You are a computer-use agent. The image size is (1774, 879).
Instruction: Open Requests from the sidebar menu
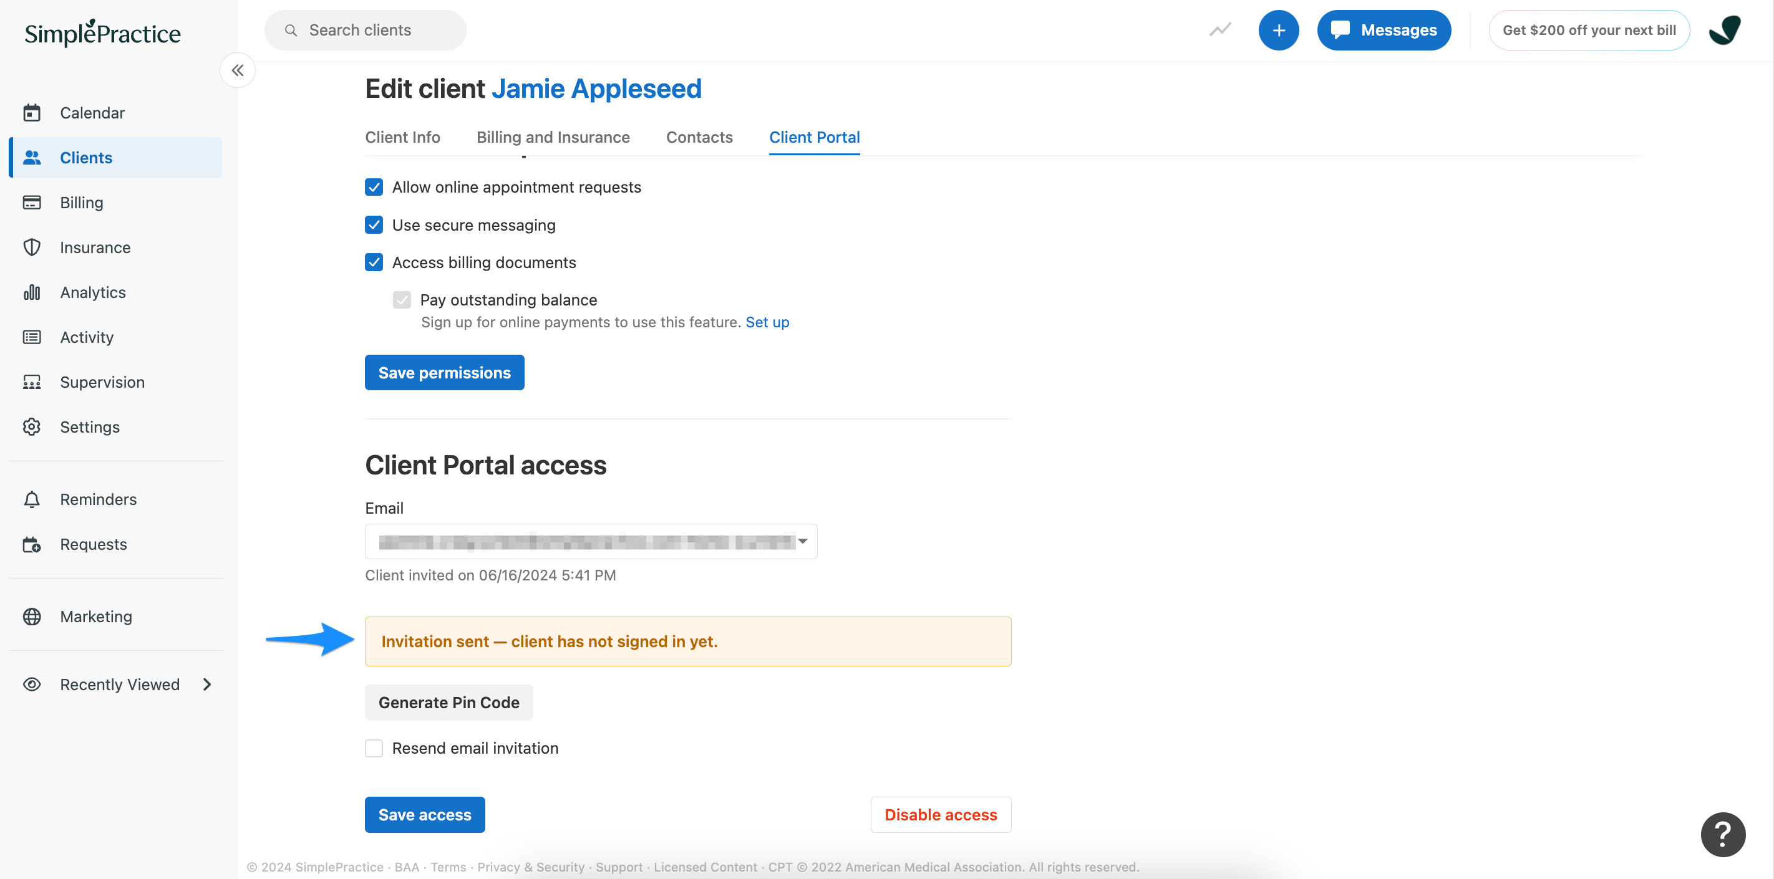(x=115, y=544)
